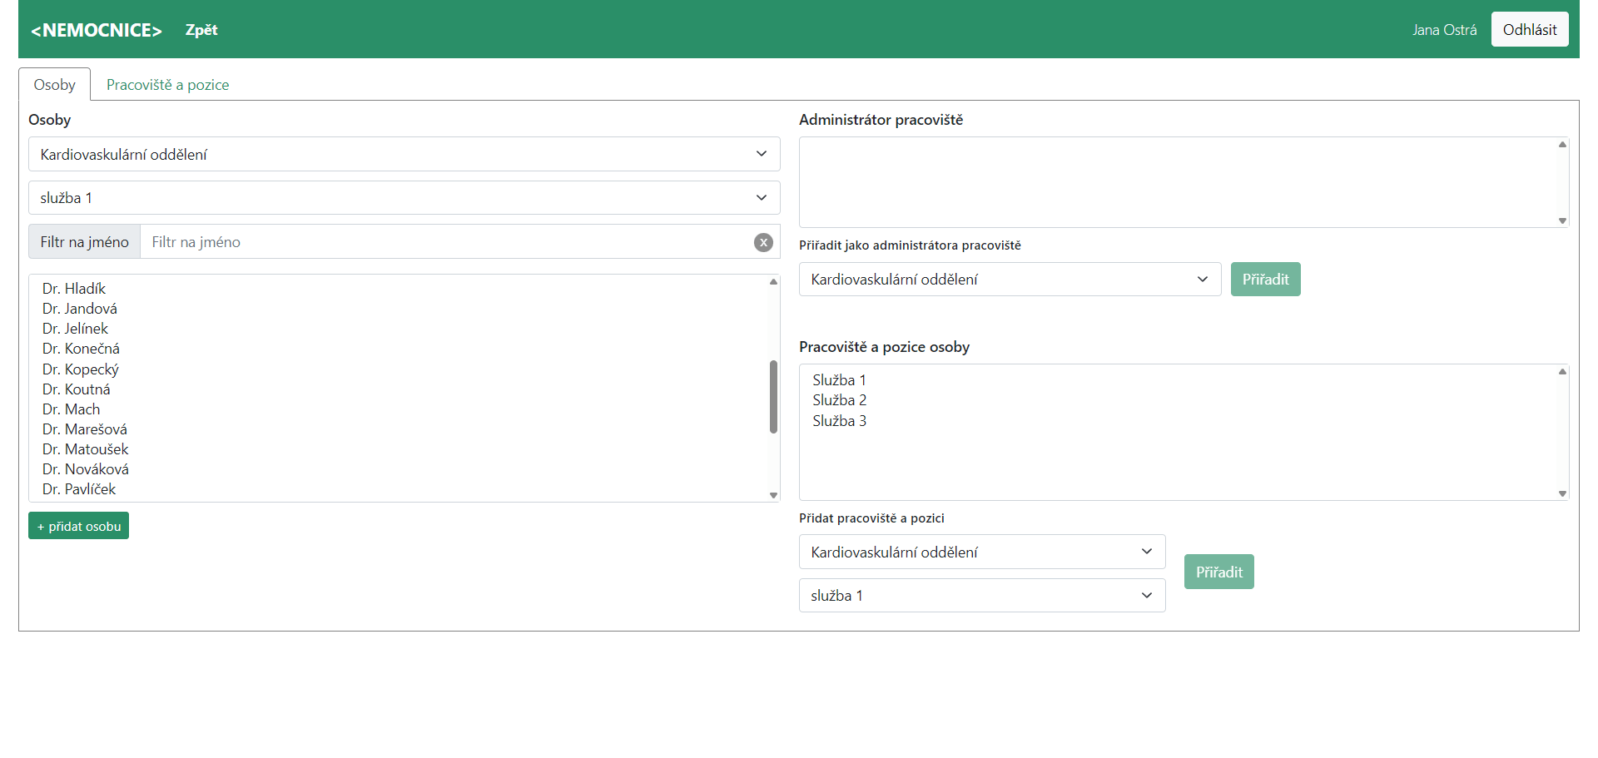1598x758 pixels.
Task: Select Dr. Jelínek in the list
Action: (x=75, y=329)
